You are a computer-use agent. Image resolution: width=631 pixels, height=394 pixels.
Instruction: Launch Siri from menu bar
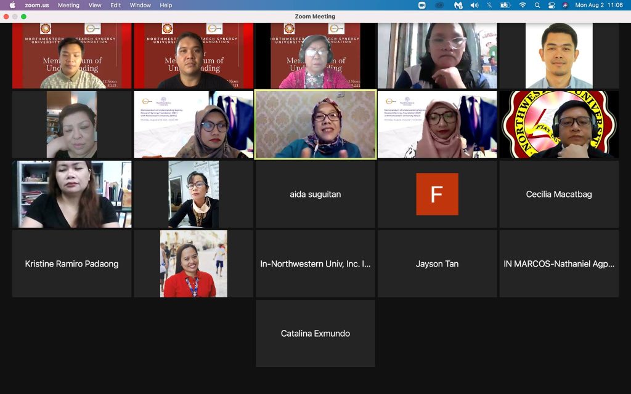(x=565, y=5)
